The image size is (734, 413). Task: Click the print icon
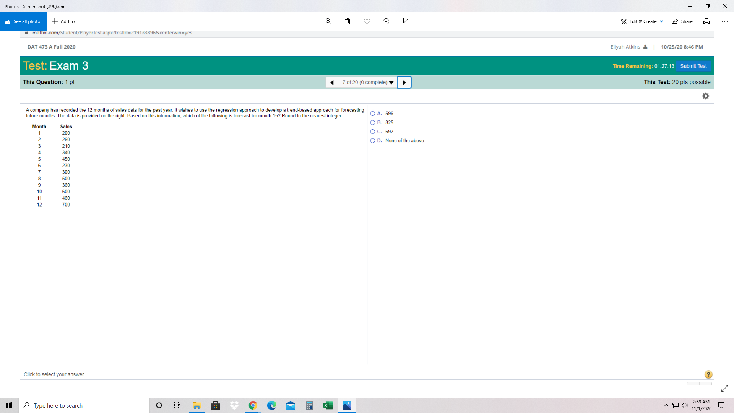(706, 21)
